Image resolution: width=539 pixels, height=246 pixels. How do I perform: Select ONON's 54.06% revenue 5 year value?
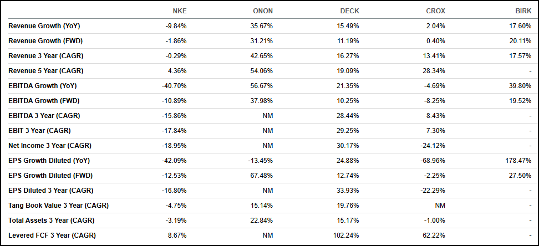pyautogui.click(x=261, y=71)
